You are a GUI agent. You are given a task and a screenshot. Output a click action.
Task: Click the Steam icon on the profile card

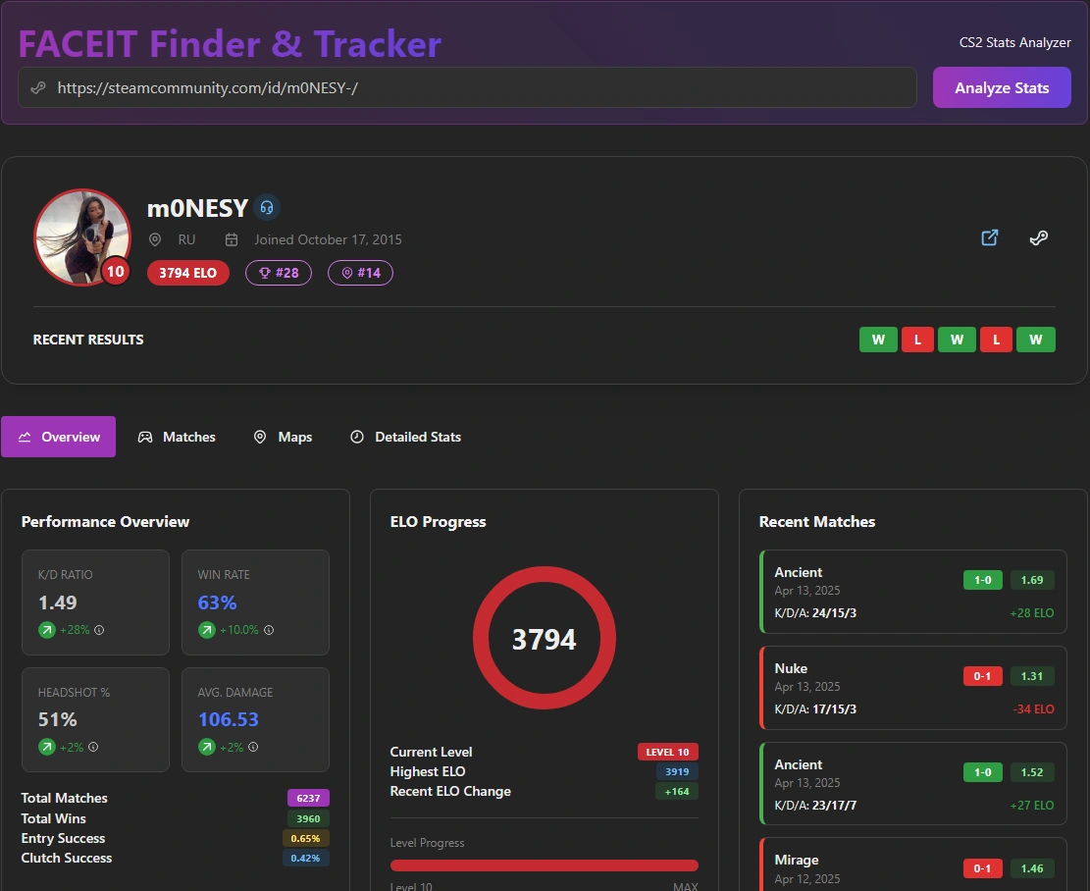click(1038, 237)
